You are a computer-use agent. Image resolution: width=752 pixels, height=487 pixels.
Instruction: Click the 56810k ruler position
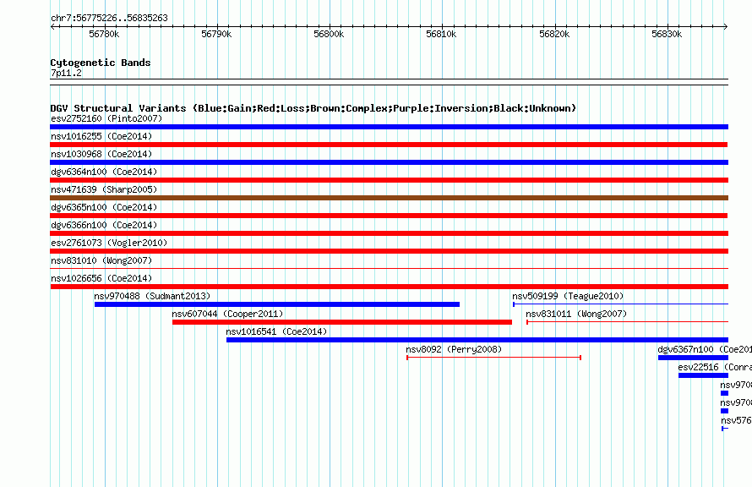click(441, 34)
